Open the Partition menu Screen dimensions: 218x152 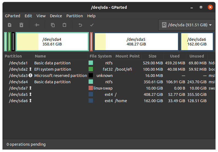[75, 16]
